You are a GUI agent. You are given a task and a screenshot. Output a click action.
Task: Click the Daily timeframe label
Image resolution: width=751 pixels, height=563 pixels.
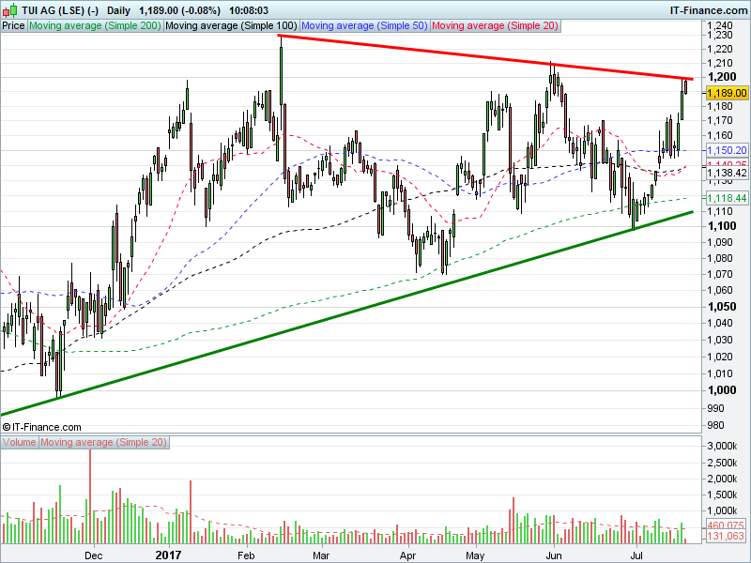point(118,10)
